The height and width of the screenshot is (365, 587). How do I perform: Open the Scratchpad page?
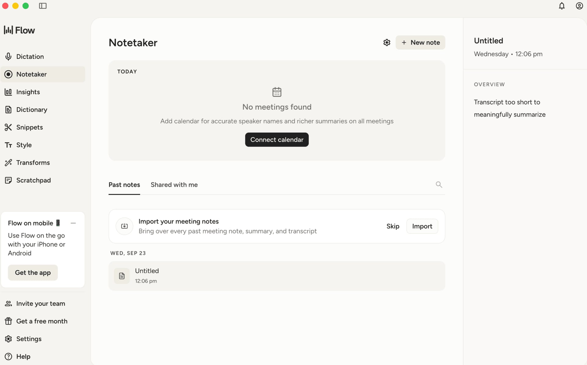point(43,181)
